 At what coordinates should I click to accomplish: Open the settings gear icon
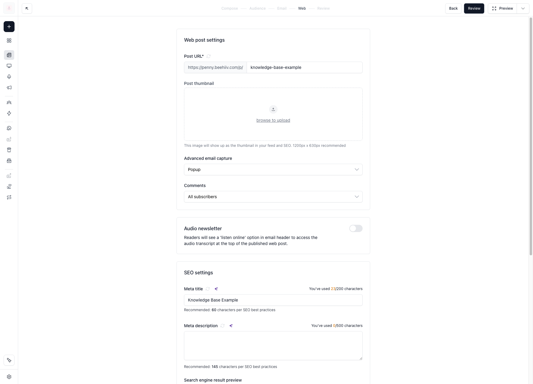pos(9,377)
